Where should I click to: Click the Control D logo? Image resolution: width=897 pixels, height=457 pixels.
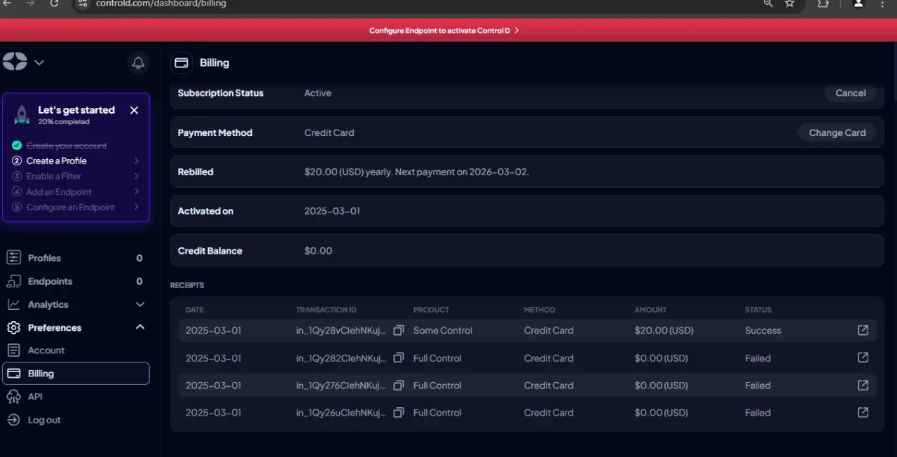[15, 62]
